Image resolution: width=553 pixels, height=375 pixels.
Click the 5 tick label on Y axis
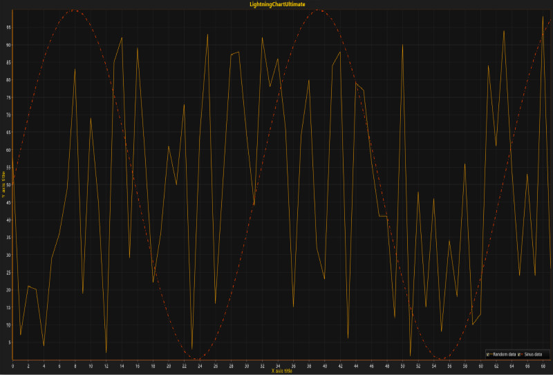[8, 342]
